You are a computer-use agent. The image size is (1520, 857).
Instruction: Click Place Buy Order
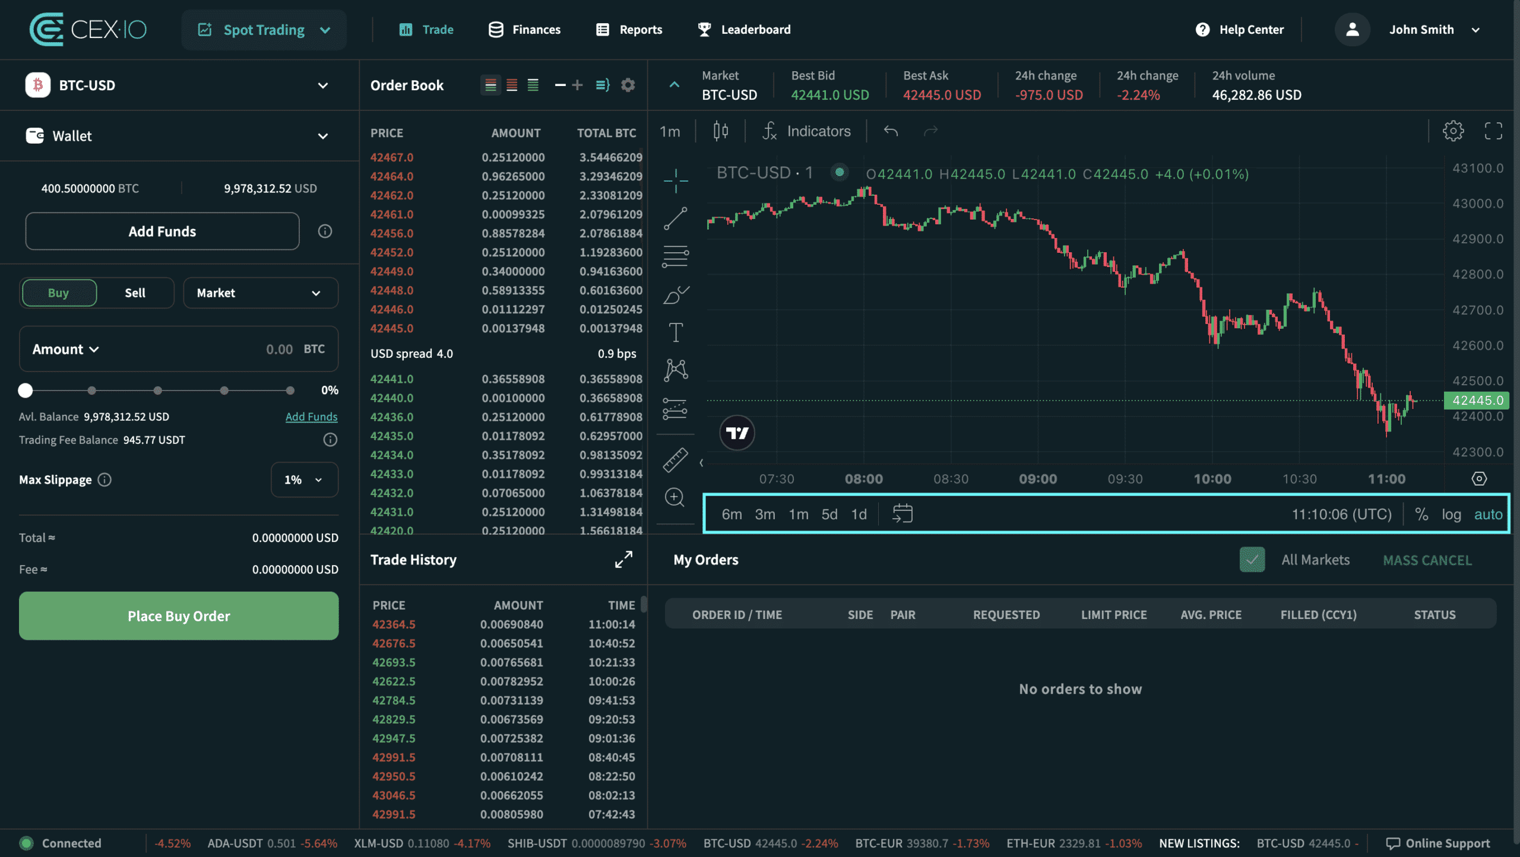tap(179, 616)
